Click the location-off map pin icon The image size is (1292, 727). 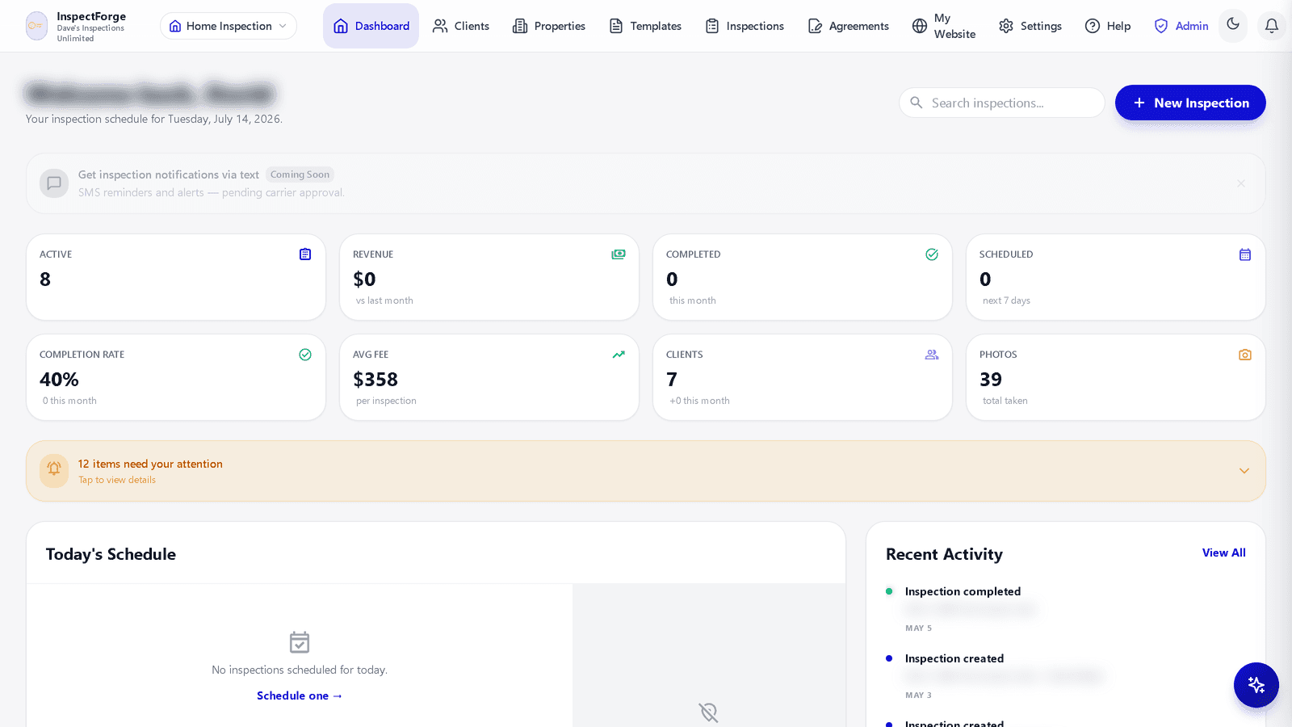click(x=708, y=712)
